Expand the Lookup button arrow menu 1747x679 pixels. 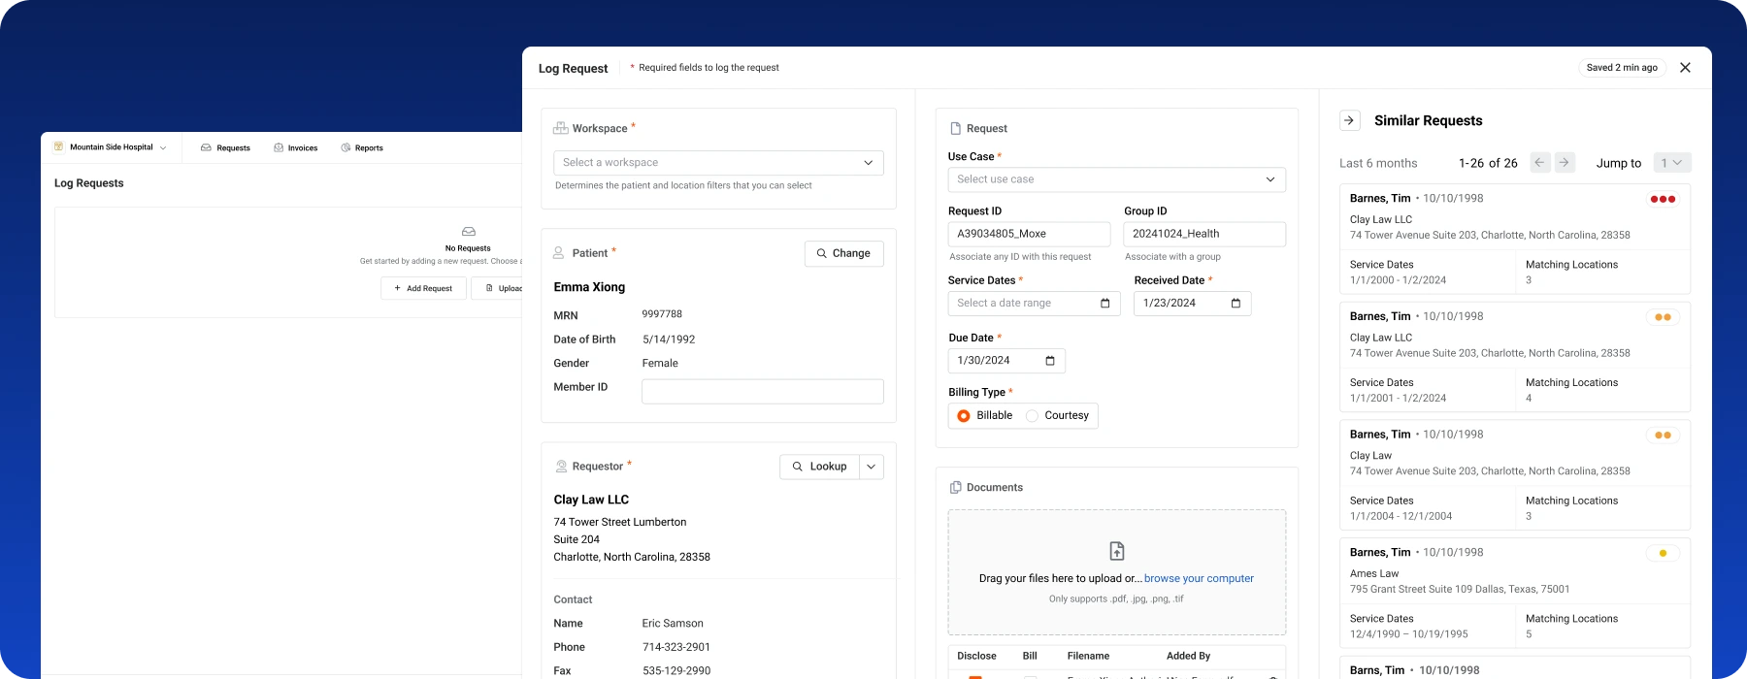871,467
